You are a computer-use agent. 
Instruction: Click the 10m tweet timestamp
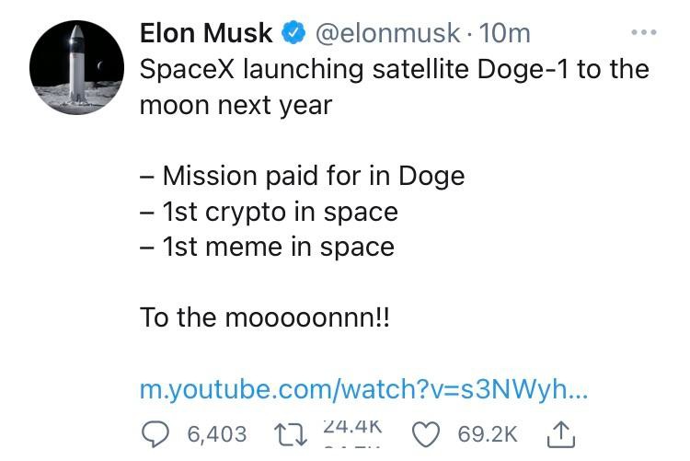[505, 33]
